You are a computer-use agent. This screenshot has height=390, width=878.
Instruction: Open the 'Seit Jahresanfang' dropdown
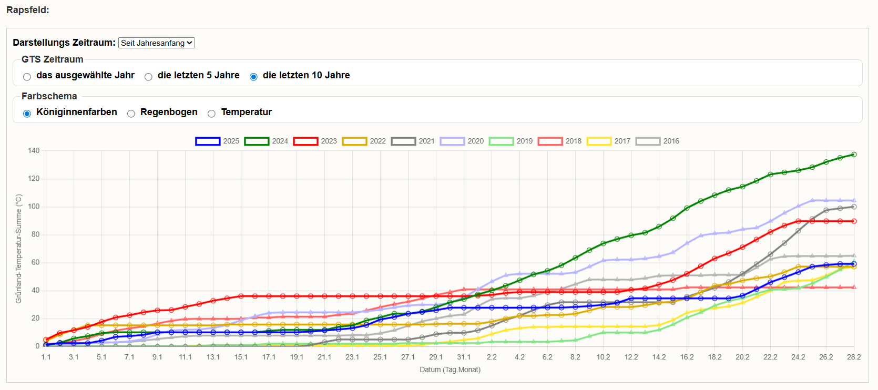(x=157, y=43)
